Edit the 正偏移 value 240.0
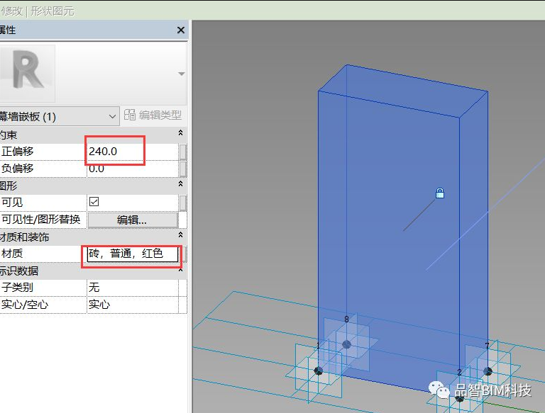 tap(132, 152)
